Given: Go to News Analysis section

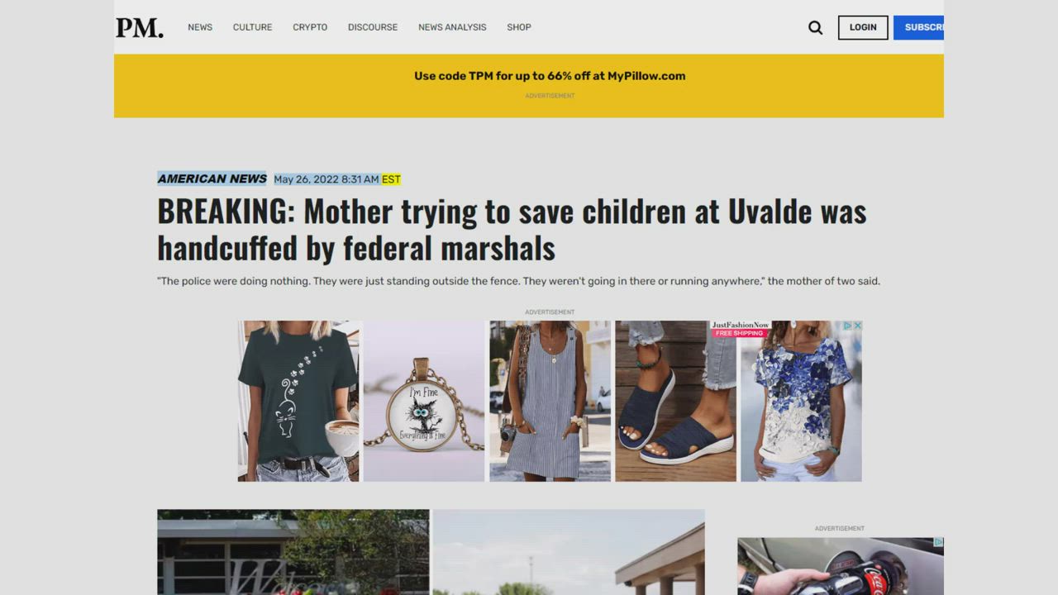Looking at the screenshot, I should click(x=452, y=27).
